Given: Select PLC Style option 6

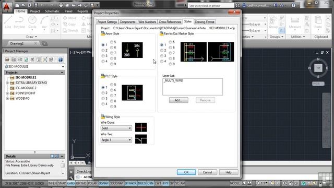Looking at the screenshot, I should pos(112,90).
